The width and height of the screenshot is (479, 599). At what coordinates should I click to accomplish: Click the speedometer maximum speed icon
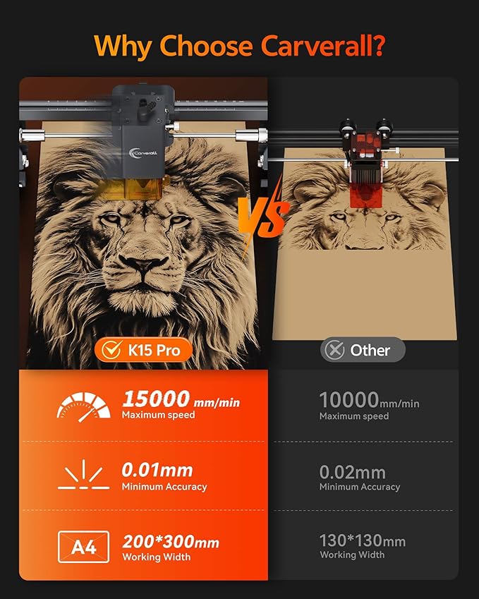pyautogui.click(x=84, y=407)
